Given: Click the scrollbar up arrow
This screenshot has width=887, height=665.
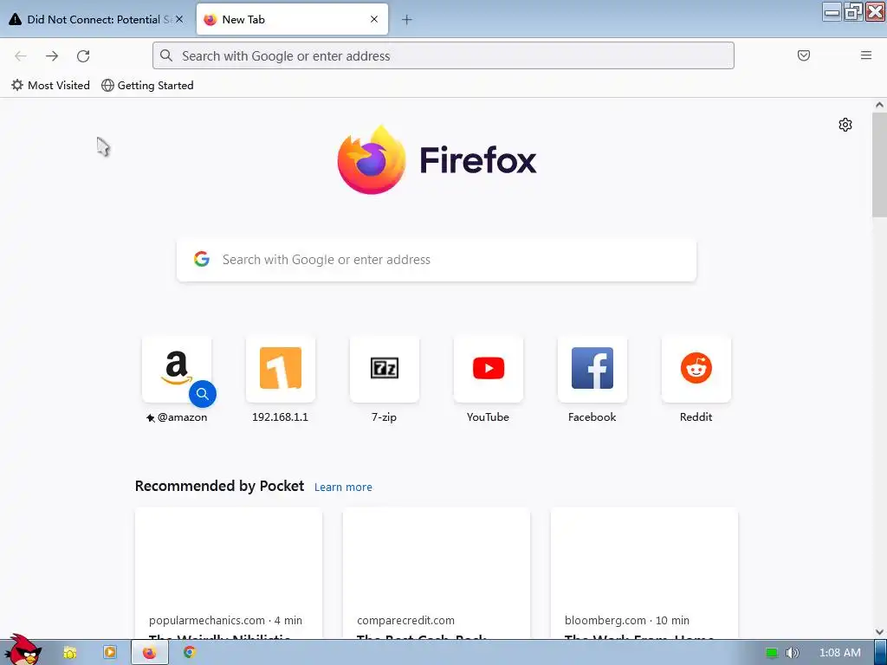Looking at the screenshot, I should pyautogui.click(x=879, y=105).
